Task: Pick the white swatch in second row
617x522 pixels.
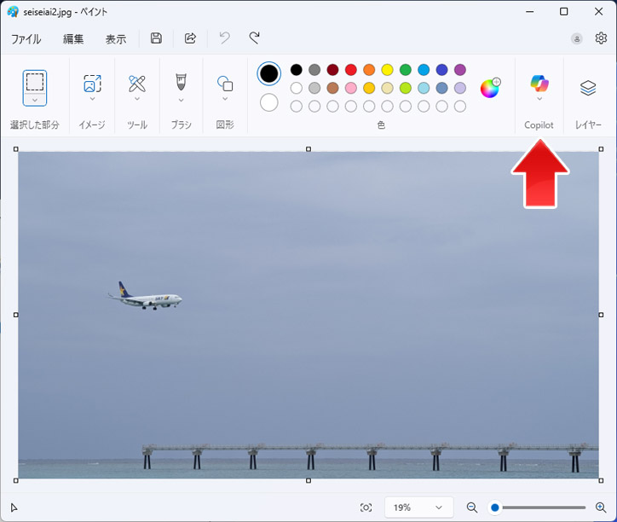Action: [297, 88]
